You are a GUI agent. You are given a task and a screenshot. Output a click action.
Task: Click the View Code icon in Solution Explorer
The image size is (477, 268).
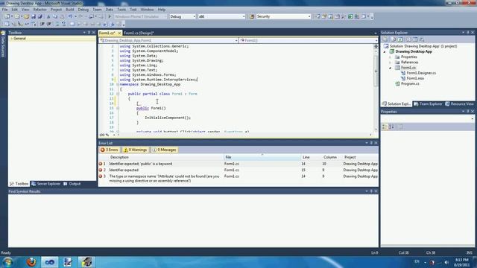pyautogui.click(x=408, y=39)
